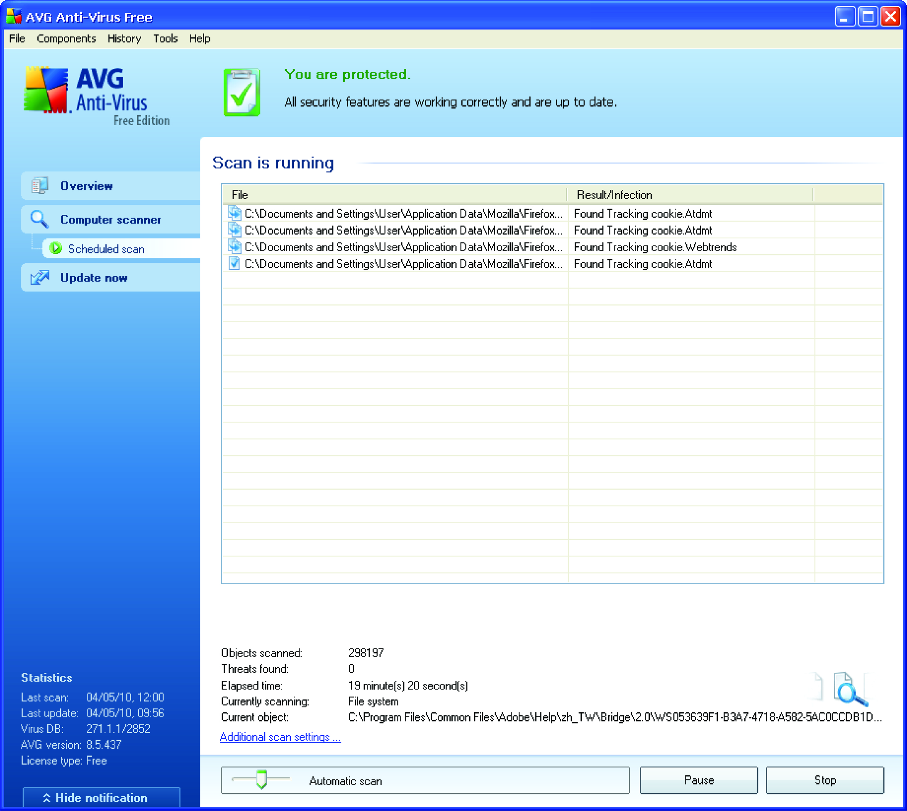Click the green Scheduled scan play icon
This screenshot has width=907, height=811.
(x=56, y=248)
